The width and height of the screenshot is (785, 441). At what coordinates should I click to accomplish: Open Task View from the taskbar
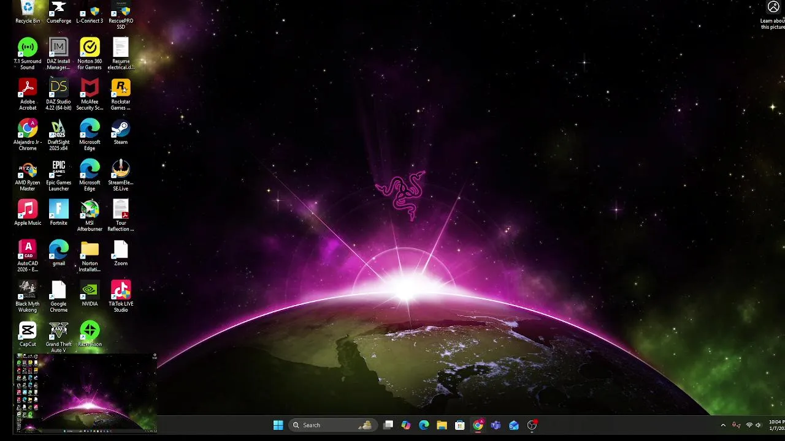click(x=388, y=425)
